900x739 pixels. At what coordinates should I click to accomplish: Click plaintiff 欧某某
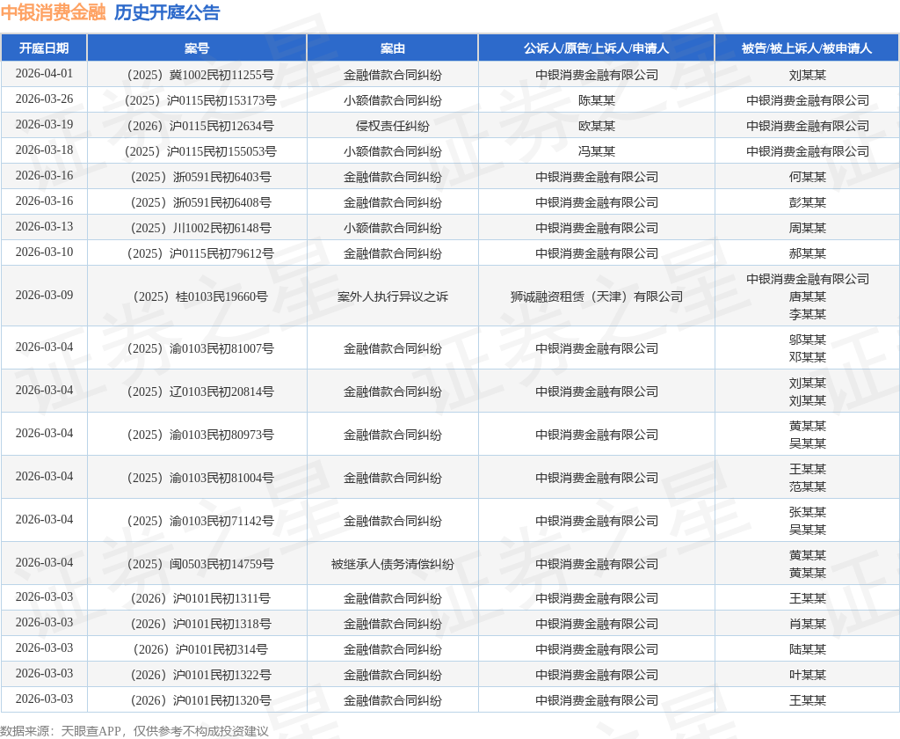click(x=597, y=126)
